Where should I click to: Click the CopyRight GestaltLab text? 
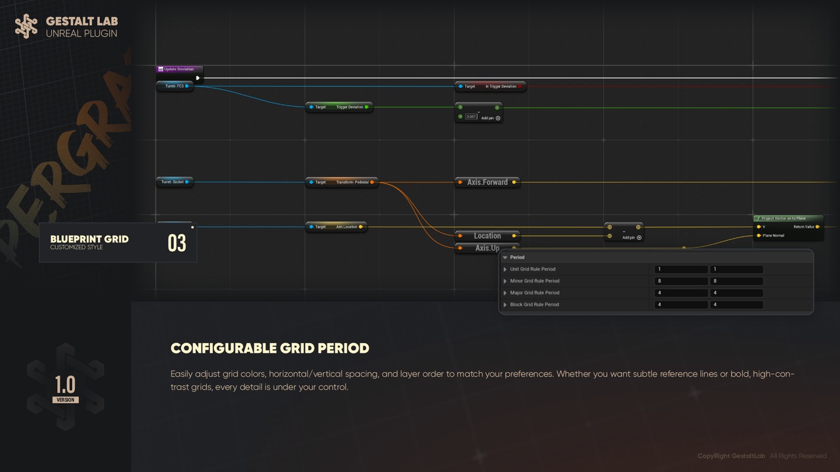(x=731, y=456)
